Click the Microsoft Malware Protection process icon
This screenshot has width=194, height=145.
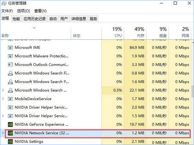(10, 56)
